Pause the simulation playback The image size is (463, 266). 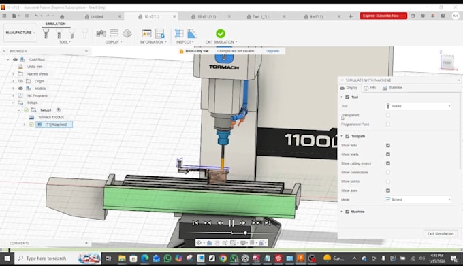click(231, 223)
